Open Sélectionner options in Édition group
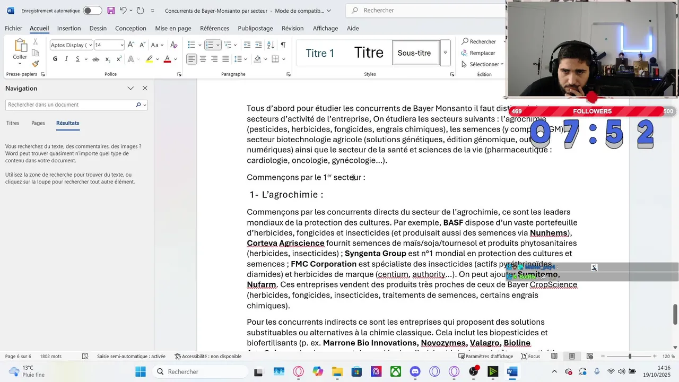 click(482, 64)
